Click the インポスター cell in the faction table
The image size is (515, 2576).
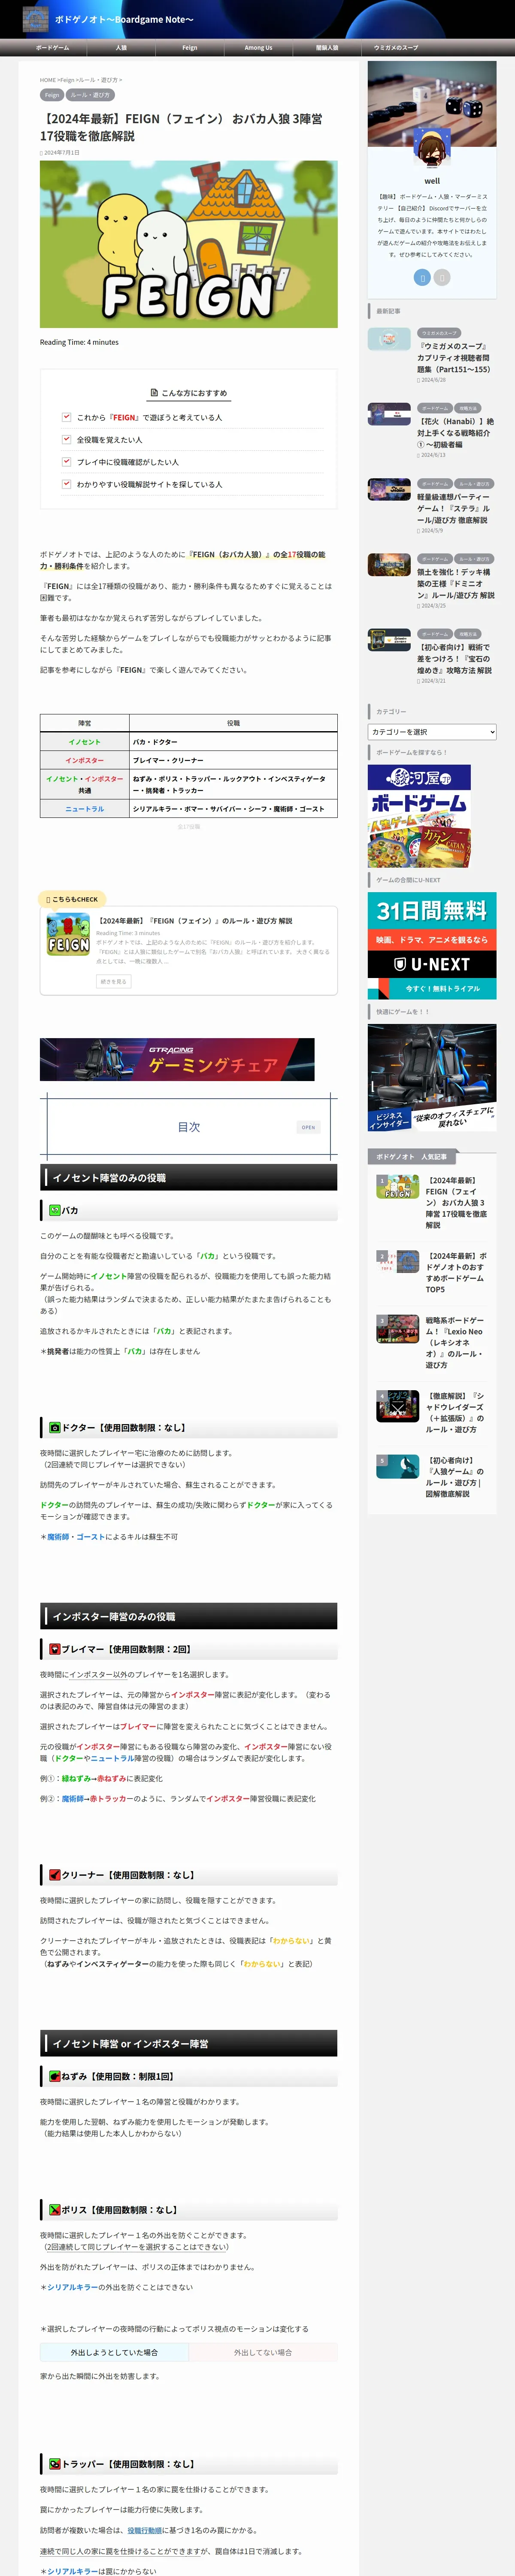[85, 760]
